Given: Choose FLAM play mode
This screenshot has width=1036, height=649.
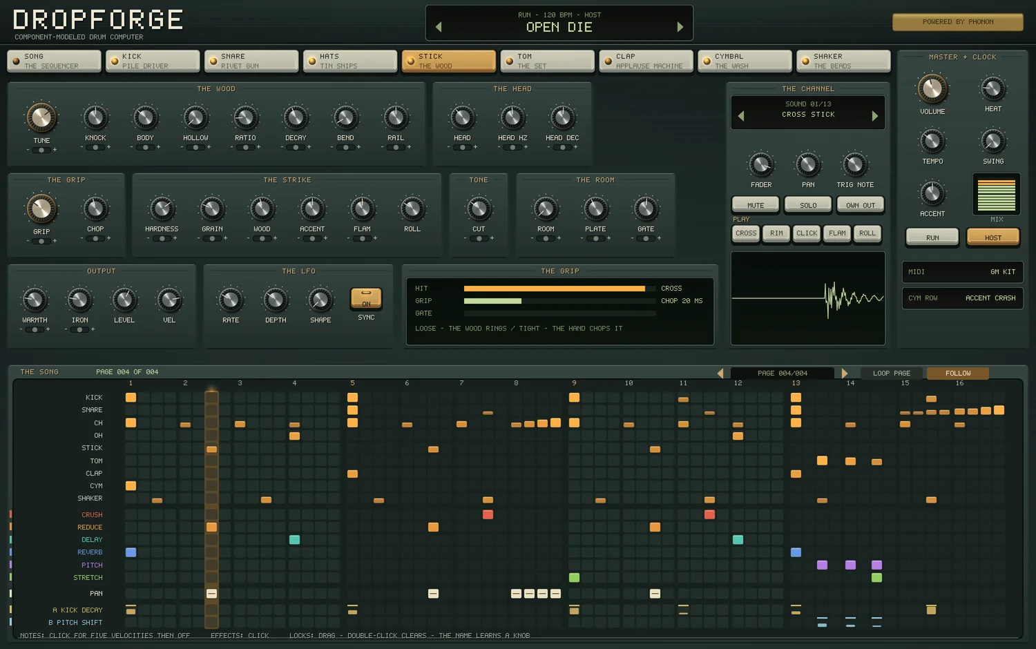Looking at the screenshot, I should [837, 233].
